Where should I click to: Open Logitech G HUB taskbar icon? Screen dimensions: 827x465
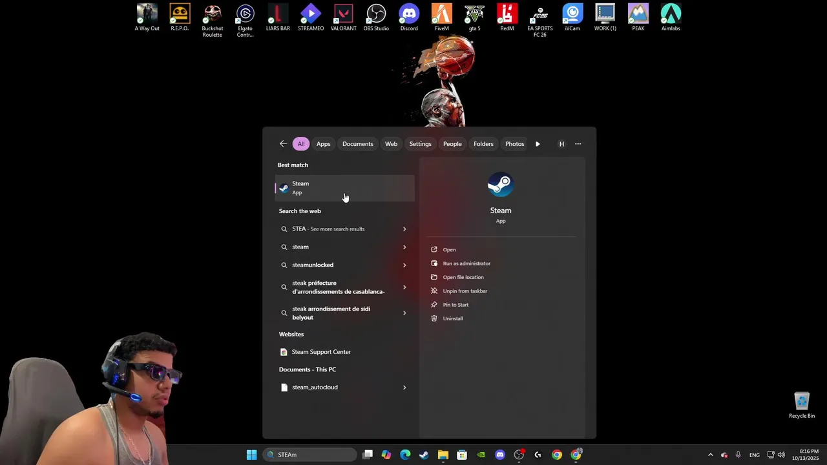point(538,455)
